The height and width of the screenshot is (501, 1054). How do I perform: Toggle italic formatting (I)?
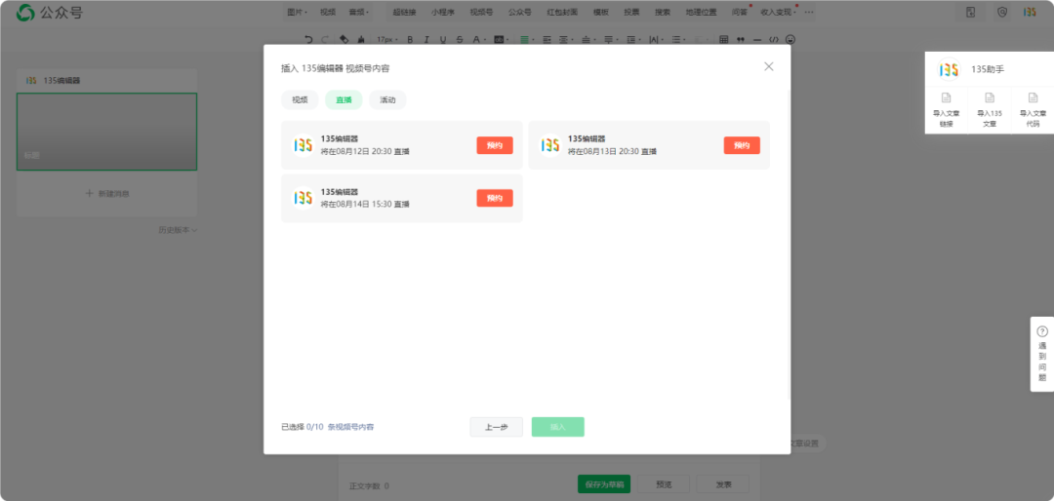point(426,39)
